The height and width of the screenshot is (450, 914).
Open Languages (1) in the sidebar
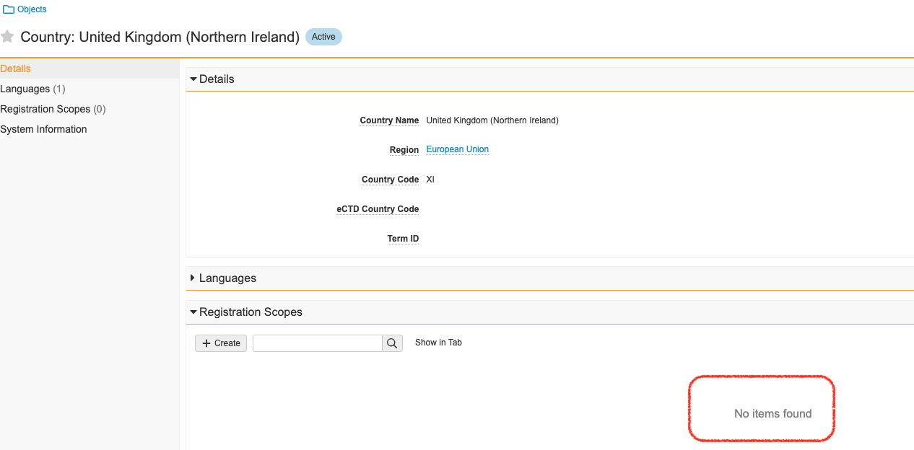[32, 89]
